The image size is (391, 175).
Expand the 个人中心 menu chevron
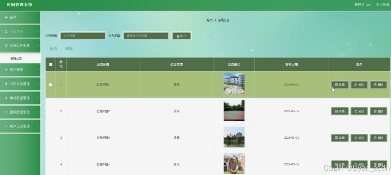[x=38, y=32]
